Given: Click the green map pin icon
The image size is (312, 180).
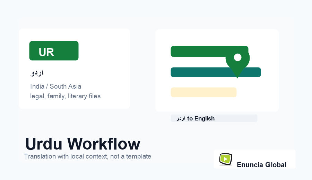Looking at the screenshot, I should (237, 62).
